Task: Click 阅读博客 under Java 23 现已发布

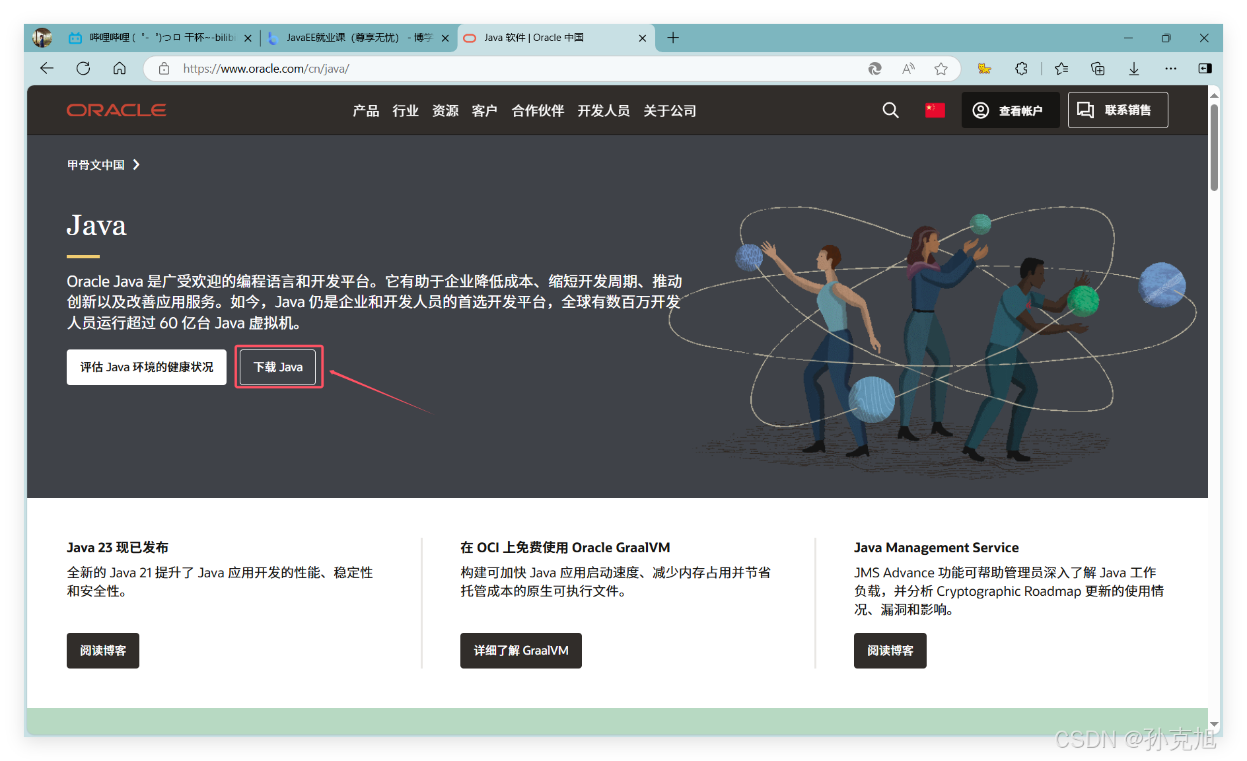Action: pos(103,651)
